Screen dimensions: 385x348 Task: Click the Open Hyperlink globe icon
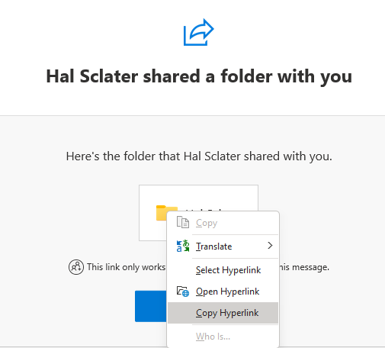click(x=183, y=292)
